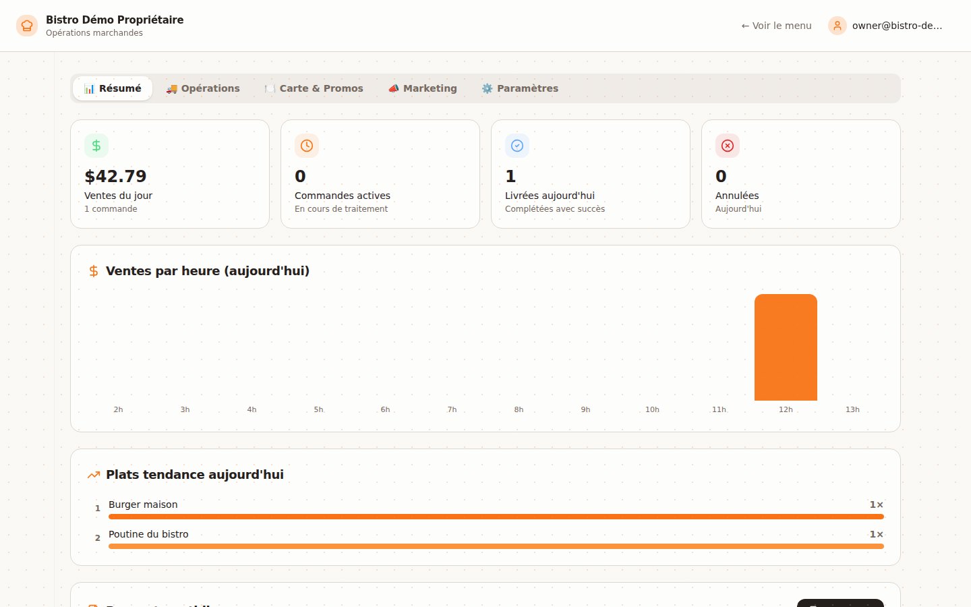Viewport: 971px width, 607px height.
Task: Go to the Carte & Promos tab
Action: pyautogui.click(x=314, y=88)
